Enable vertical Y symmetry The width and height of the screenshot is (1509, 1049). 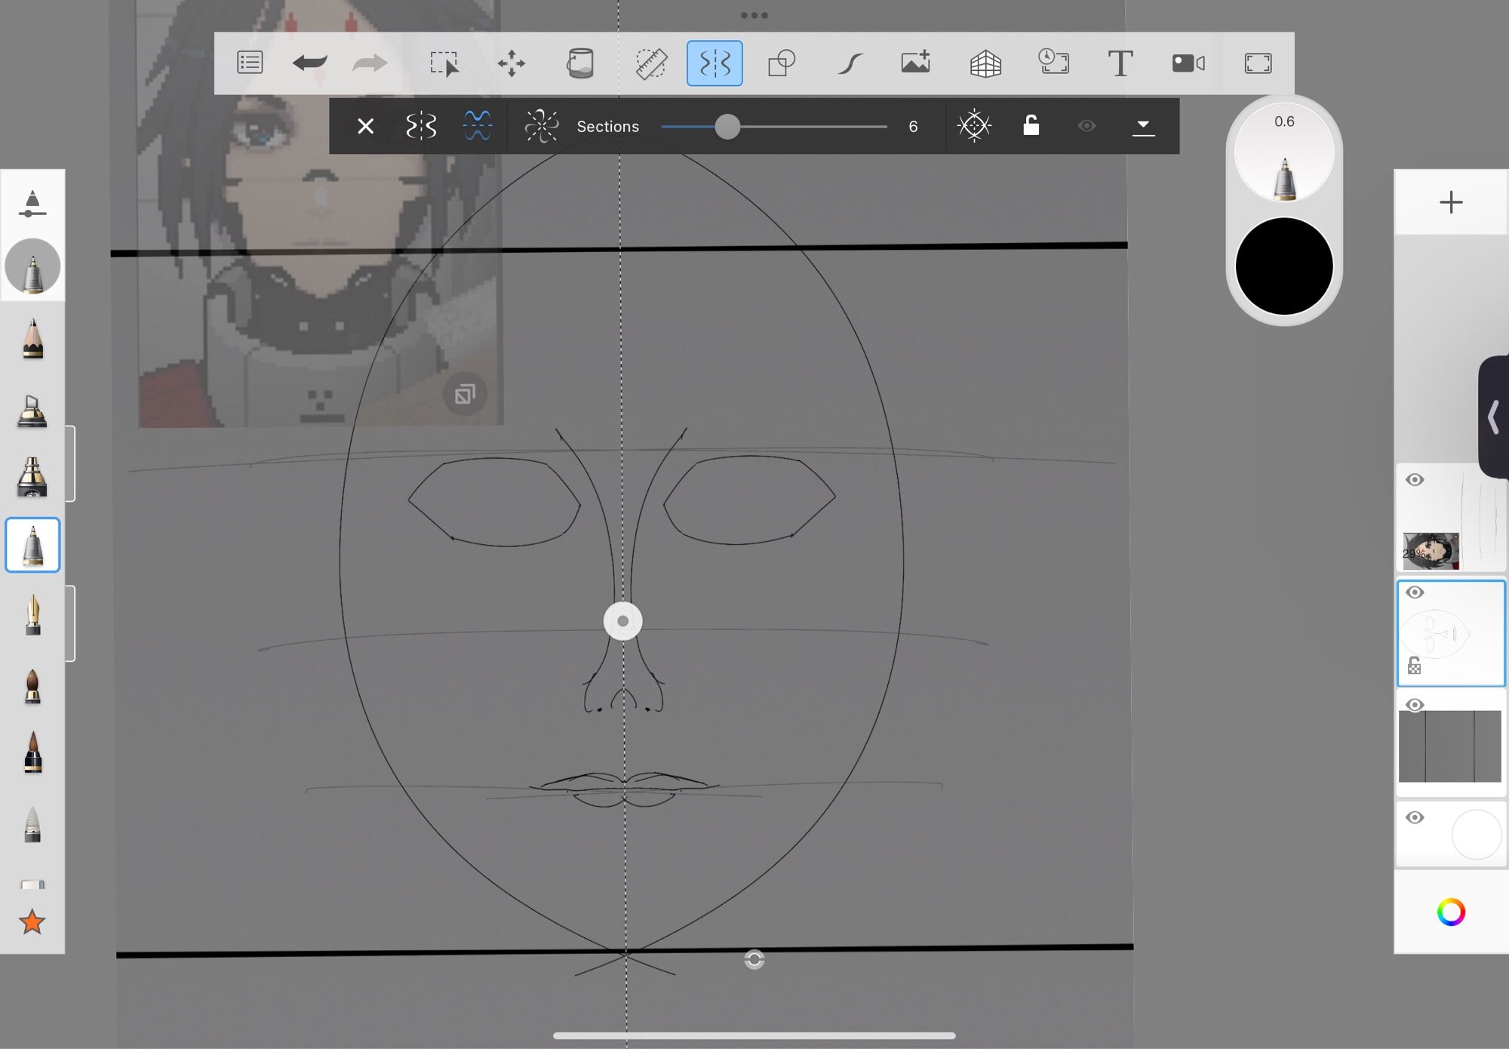coord(421,126)
